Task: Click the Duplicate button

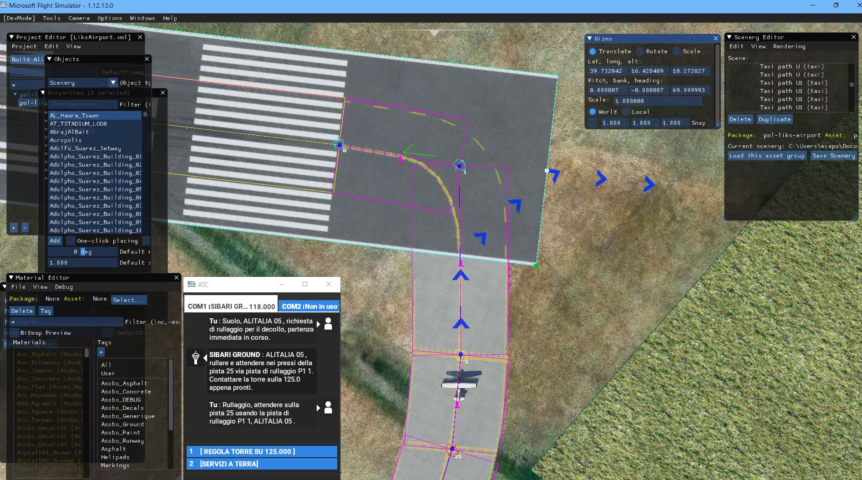Action: [774, 119]
